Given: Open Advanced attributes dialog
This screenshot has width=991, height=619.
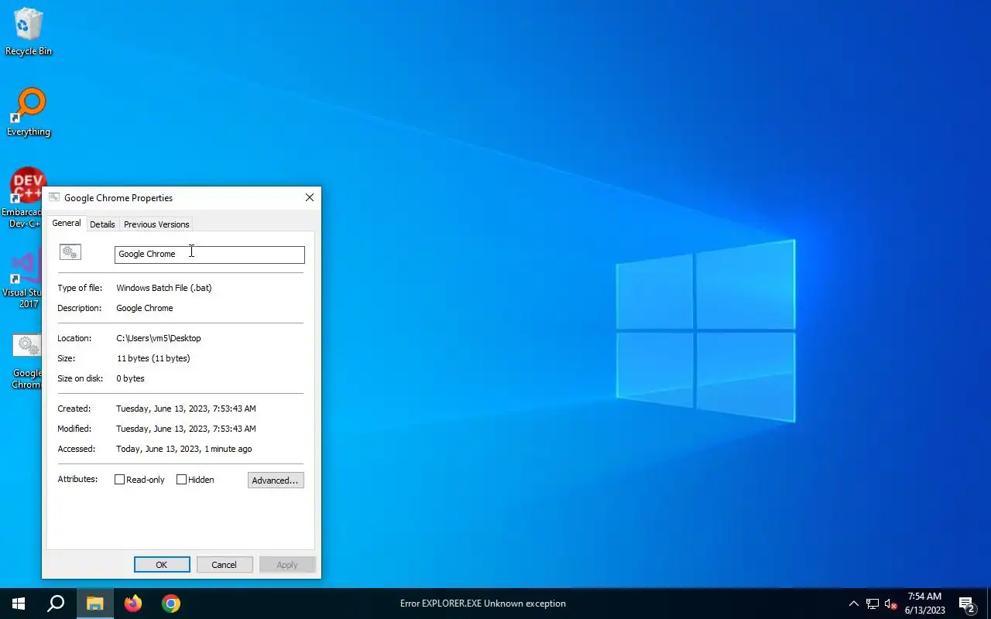Looking at the screenshot, I should point(276,480).
